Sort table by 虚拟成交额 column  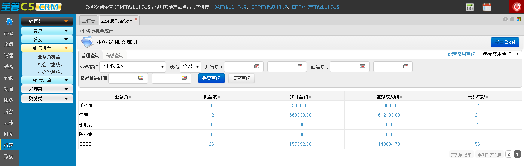coord(389,96)
